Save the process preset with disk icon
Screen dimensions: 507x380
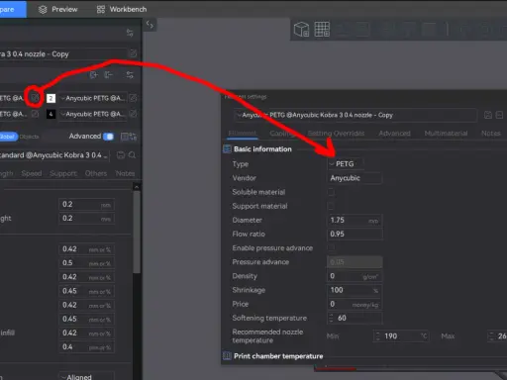coord(121,155)
